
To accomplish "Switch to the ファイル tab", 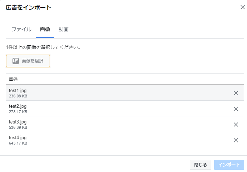I will click(x=21, y=29).
